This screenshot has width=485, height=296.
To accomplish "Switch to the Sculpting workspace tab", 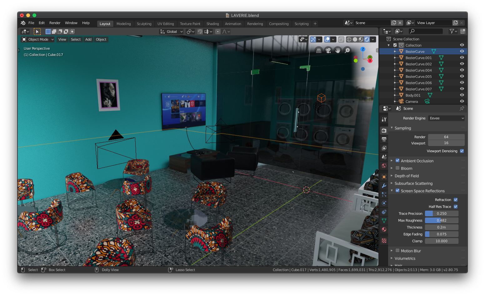I will point(144,24).
